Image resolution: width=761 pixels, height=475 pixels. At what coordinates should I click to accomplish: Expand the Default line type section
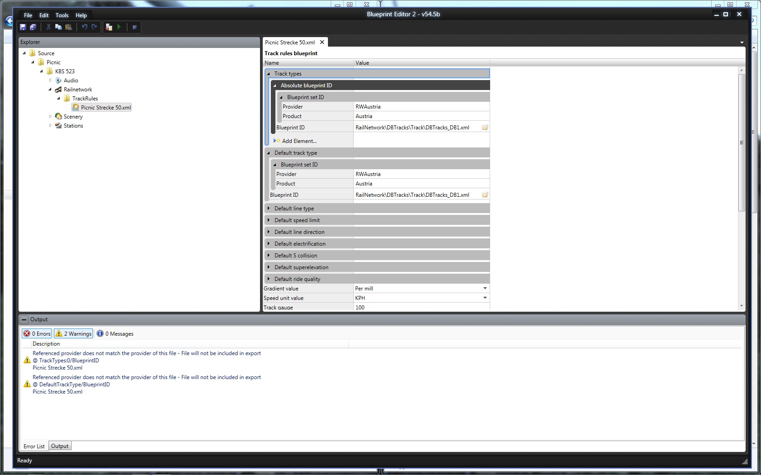click(x=269, y=209)
